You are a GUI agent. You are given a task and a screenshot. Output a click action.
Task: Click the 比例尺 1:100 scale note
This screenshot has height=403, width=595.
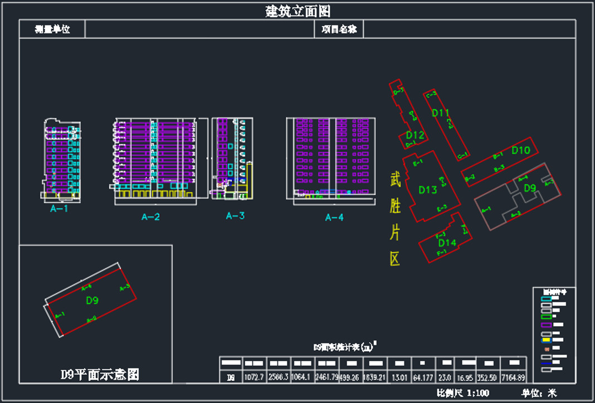point(463,393)
